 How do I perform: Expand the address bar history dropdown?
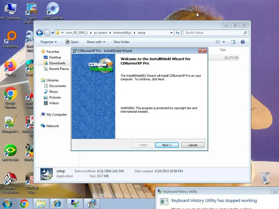point(171,33)
